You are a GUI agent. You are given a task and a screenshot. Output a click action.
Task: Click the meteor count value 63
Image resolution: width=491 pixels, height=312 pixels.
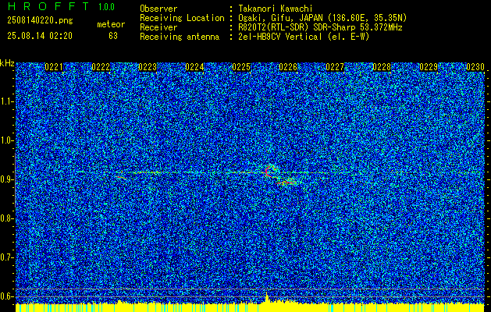pos(113,36)
